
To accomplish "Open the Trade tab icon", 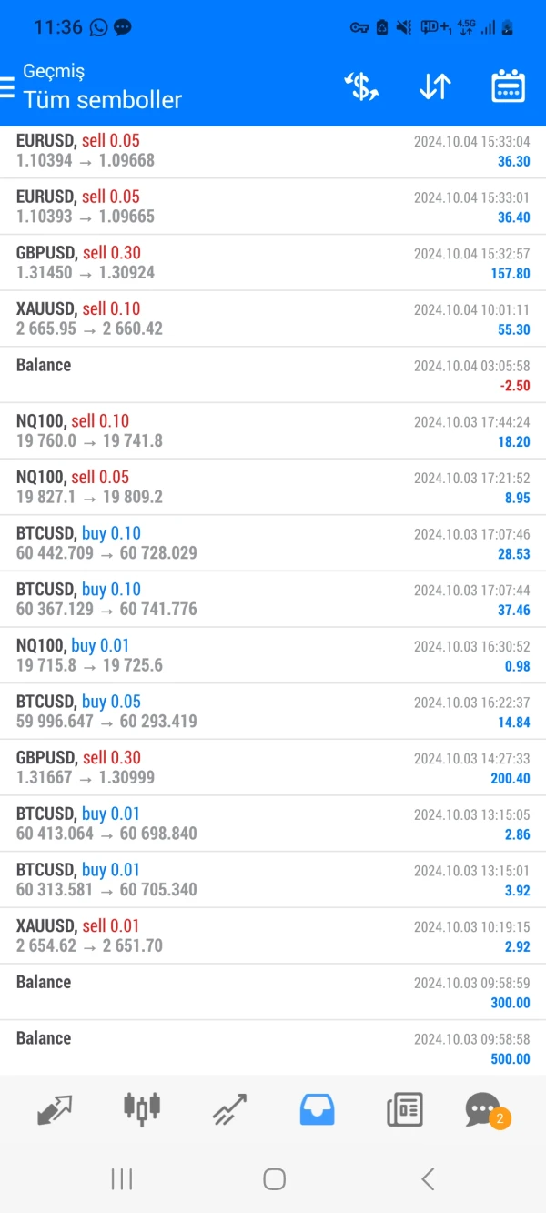I will point(230,1108).
